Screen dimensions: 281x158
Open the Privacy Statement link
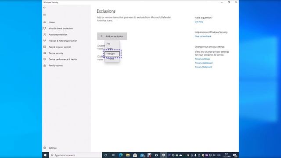[203, 67]
